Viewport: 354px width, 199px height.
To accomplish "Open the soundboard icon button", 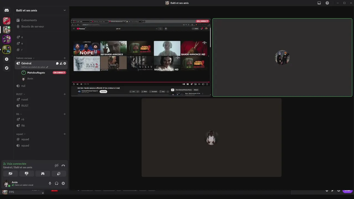I will click(59, 174).
